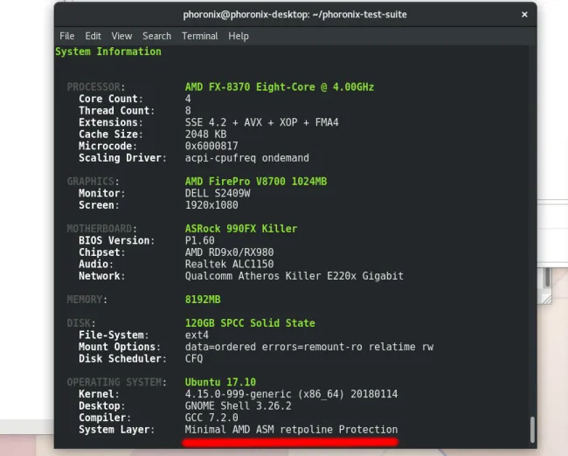Click 'Minimal AMD ASM retpoline Protection' text
The image size is (568, 456).
coord(291,430)
